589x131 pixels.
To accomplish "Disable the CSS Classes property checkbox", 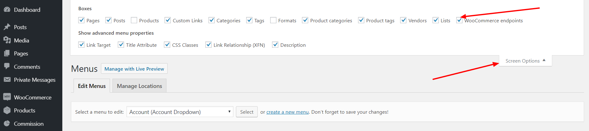I will coord(167,45).
